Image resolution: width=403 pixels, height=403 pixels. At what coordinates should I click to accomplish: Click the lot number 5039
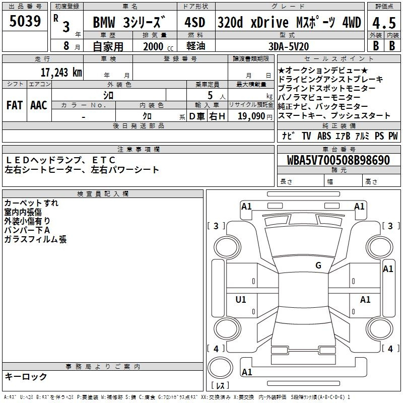(x=25, y=22)
